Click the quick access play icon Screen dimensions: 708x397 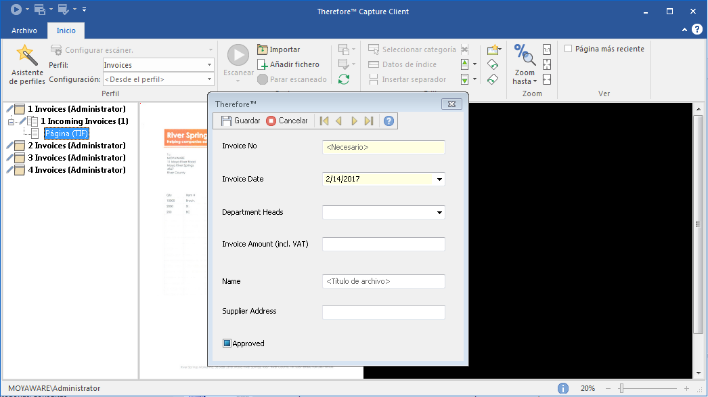tap(16, 9)
